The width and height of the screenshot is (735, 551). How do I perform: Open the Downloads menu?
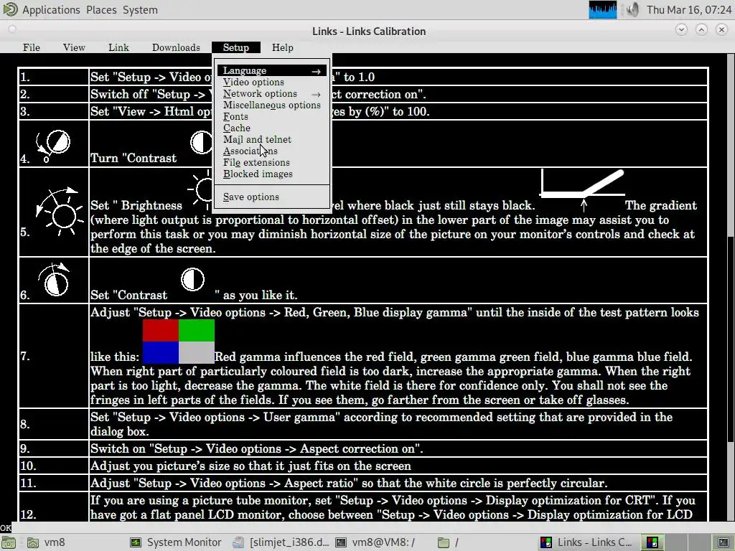coord(176,47)
